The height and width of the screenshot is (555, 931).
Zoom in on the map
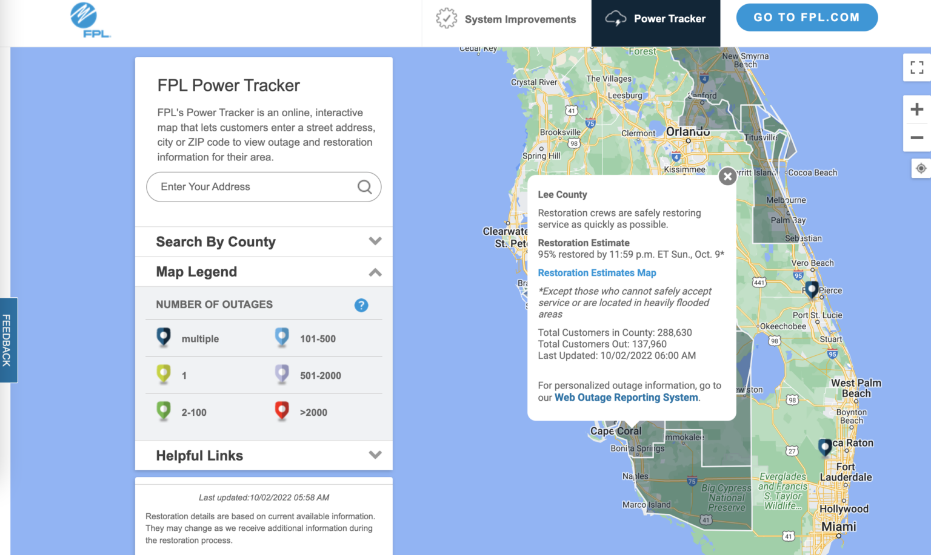917,110
